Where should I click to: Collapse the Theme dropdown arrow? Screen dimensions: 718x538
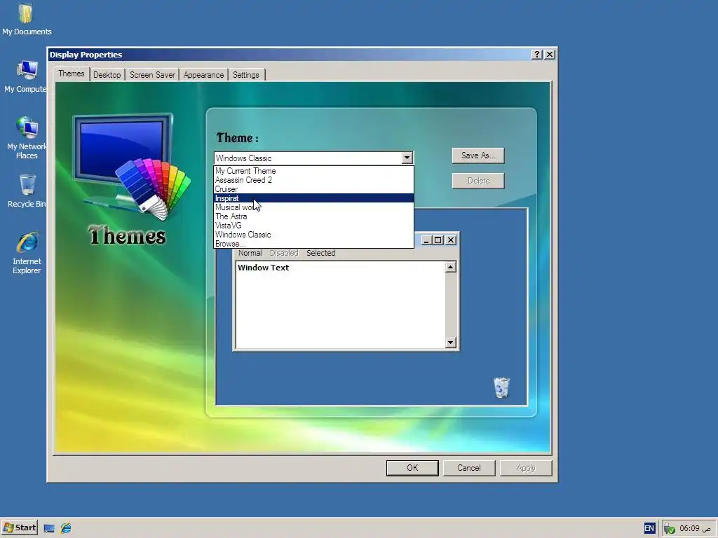click(x=407, y=158)
